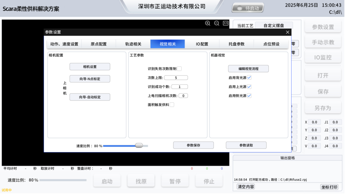Select 手动示教 in the right sidebar

pos(323,42)
